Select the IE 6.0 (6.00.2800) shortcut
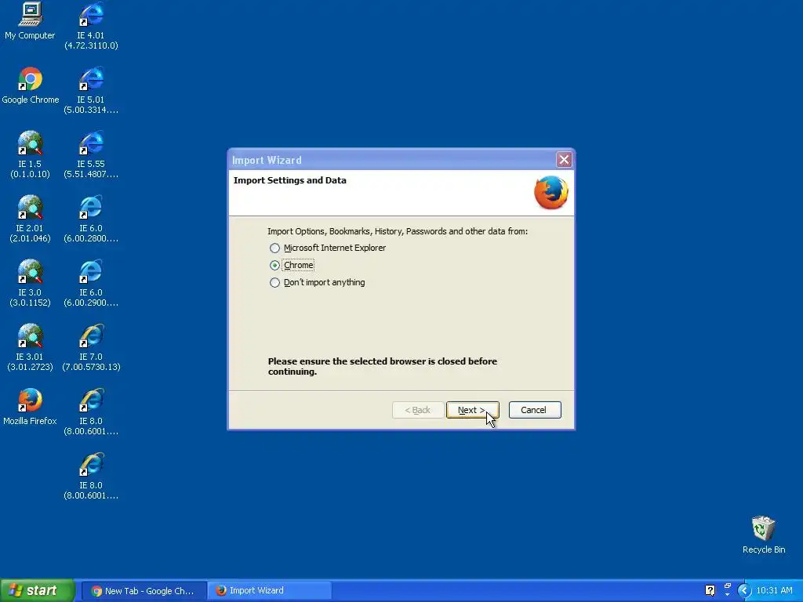 click(91, 219)
